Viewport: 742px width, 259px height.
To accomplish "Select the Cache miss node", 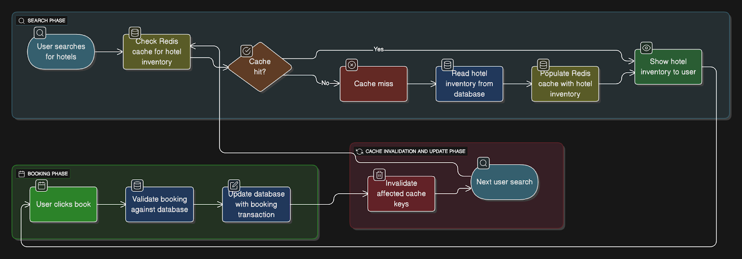I will pyautogui.click(x=374, y=84).
